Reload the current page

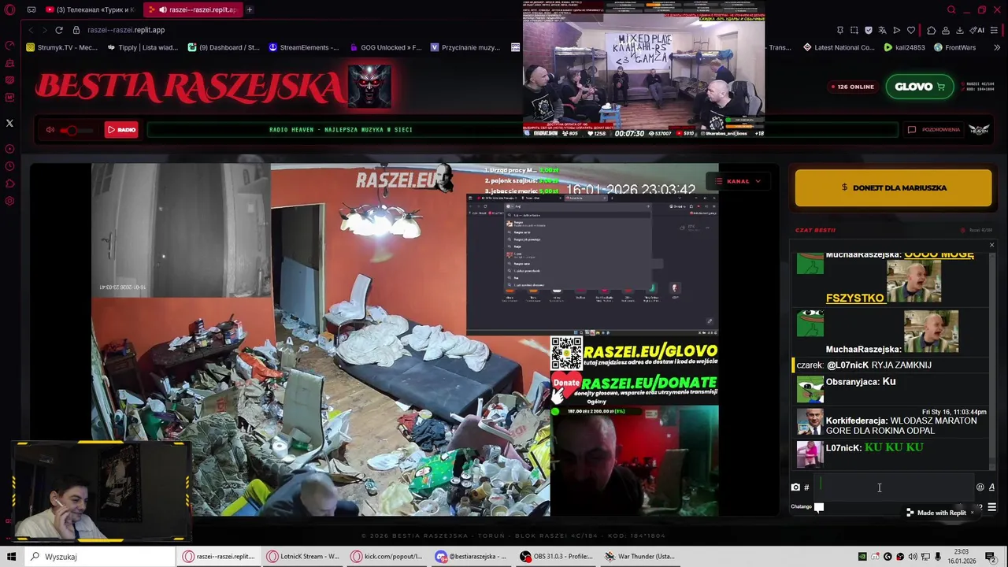[x=59, y=30]
